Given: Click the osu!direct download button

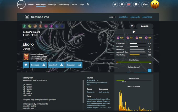Looking at the screenshot, I should (x=56, y=65).
